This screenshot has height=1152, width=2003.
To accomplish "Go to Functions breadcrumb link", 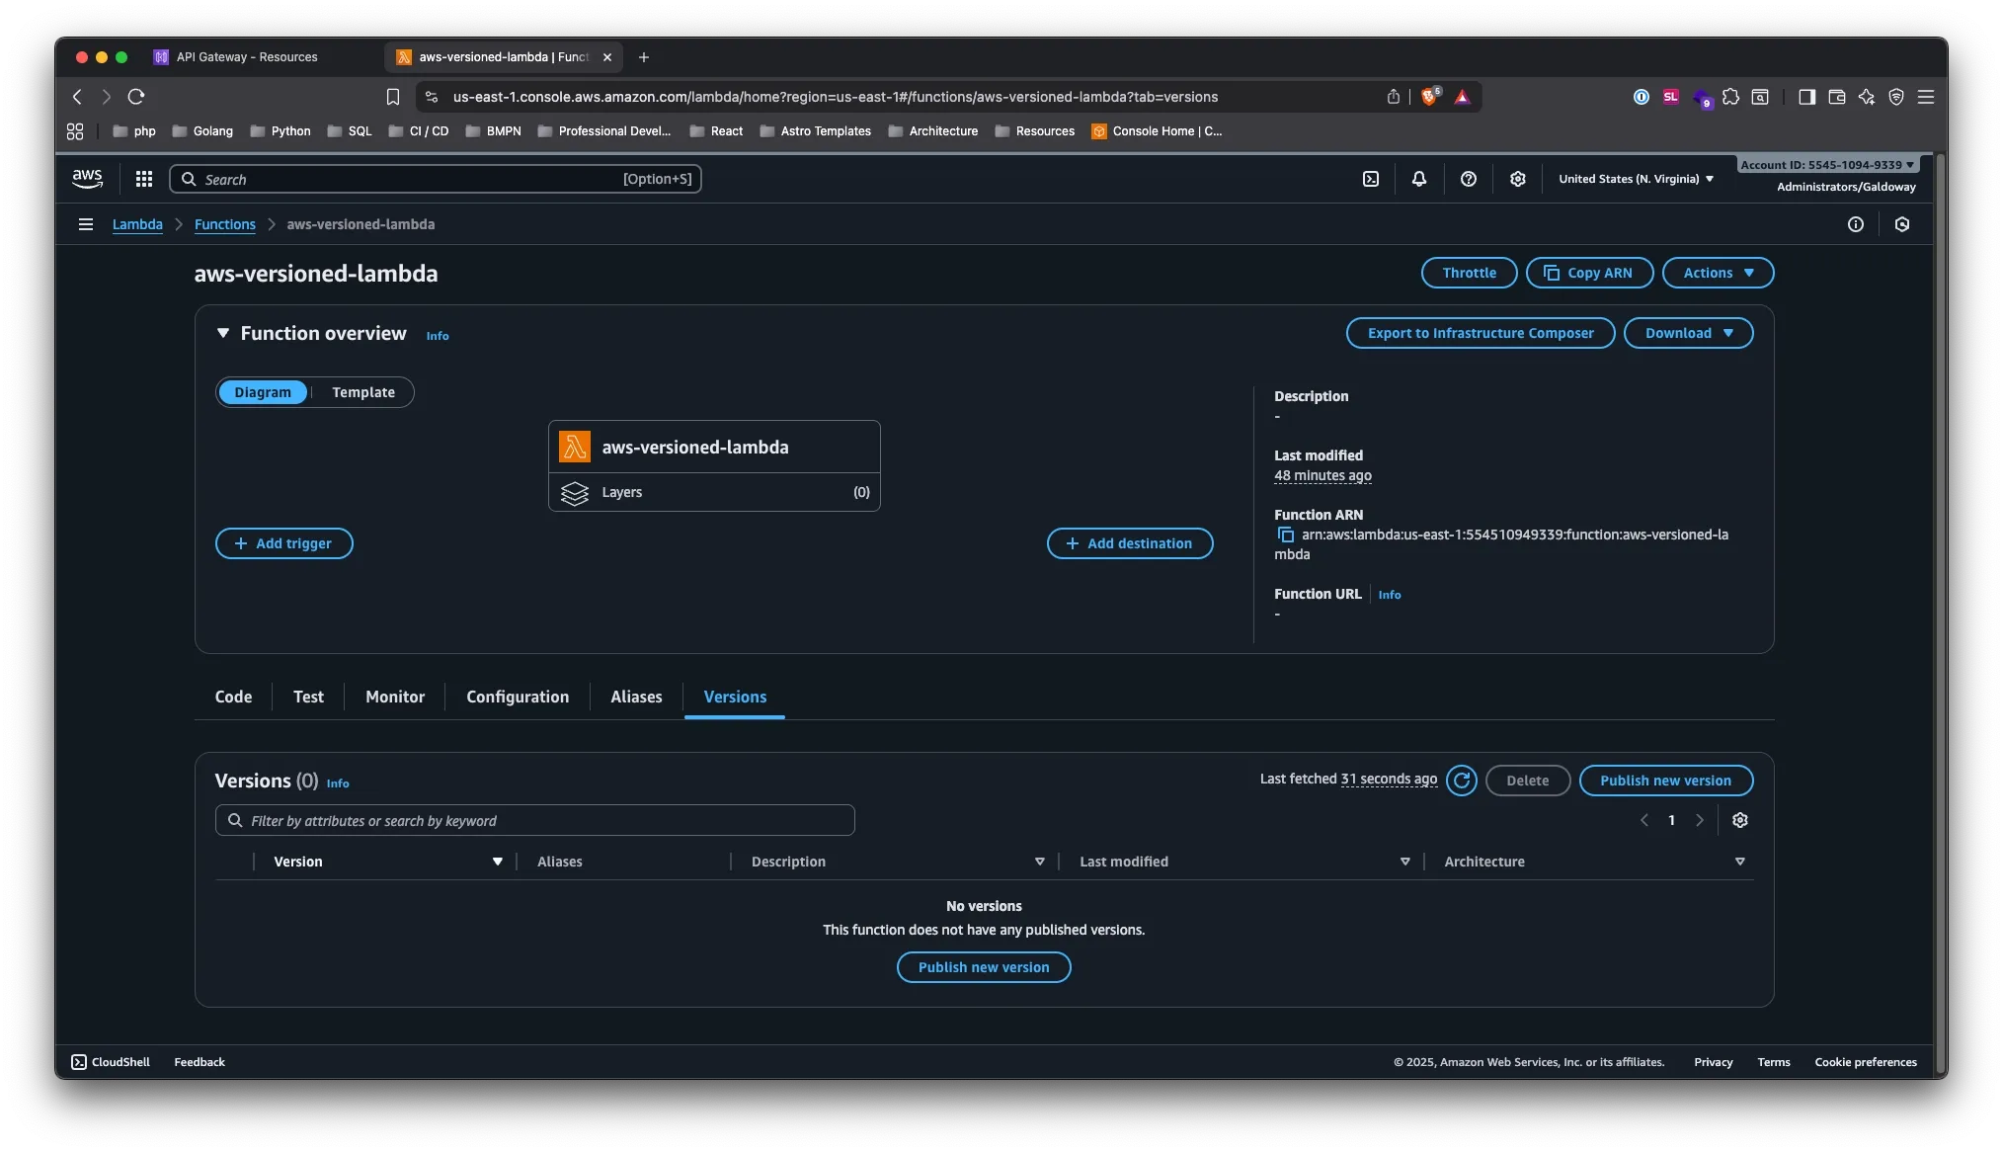I will [x=225, y=224].
